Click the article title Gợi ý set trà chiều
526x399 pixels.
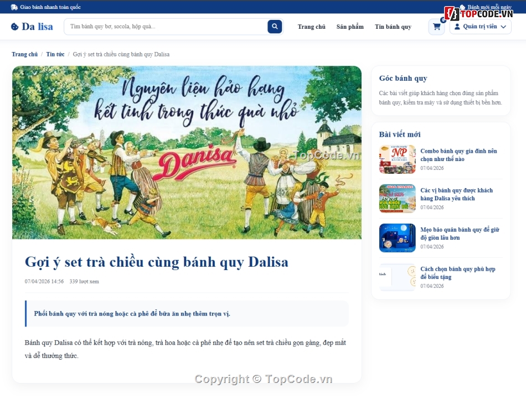[156, 262]
